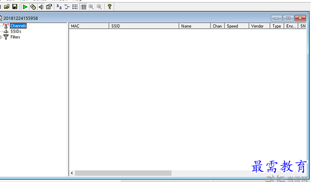
Task: Minimize the 20181224155958 document window
Action: pos(276,18)
